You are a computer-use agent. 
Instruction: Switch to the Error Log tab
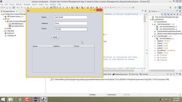(133, 74)
